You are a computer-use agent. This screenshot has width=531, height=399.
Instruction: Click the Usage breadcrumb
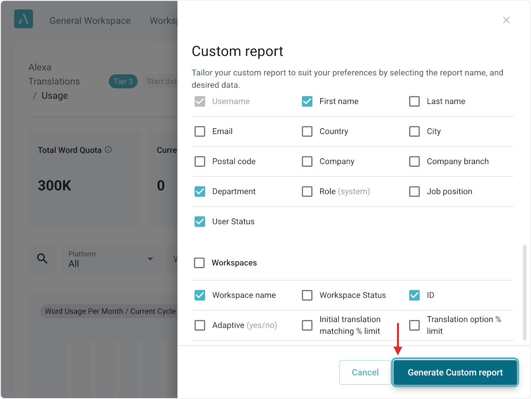pyautogui.click(x=54, y=96)
